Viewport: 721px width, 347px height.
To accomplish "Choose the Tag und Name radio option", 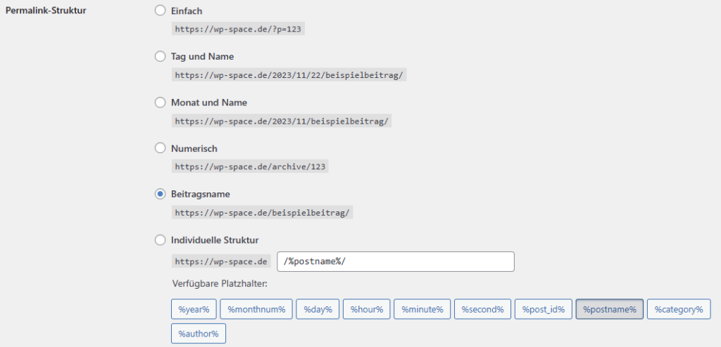I will pos(160,56).
